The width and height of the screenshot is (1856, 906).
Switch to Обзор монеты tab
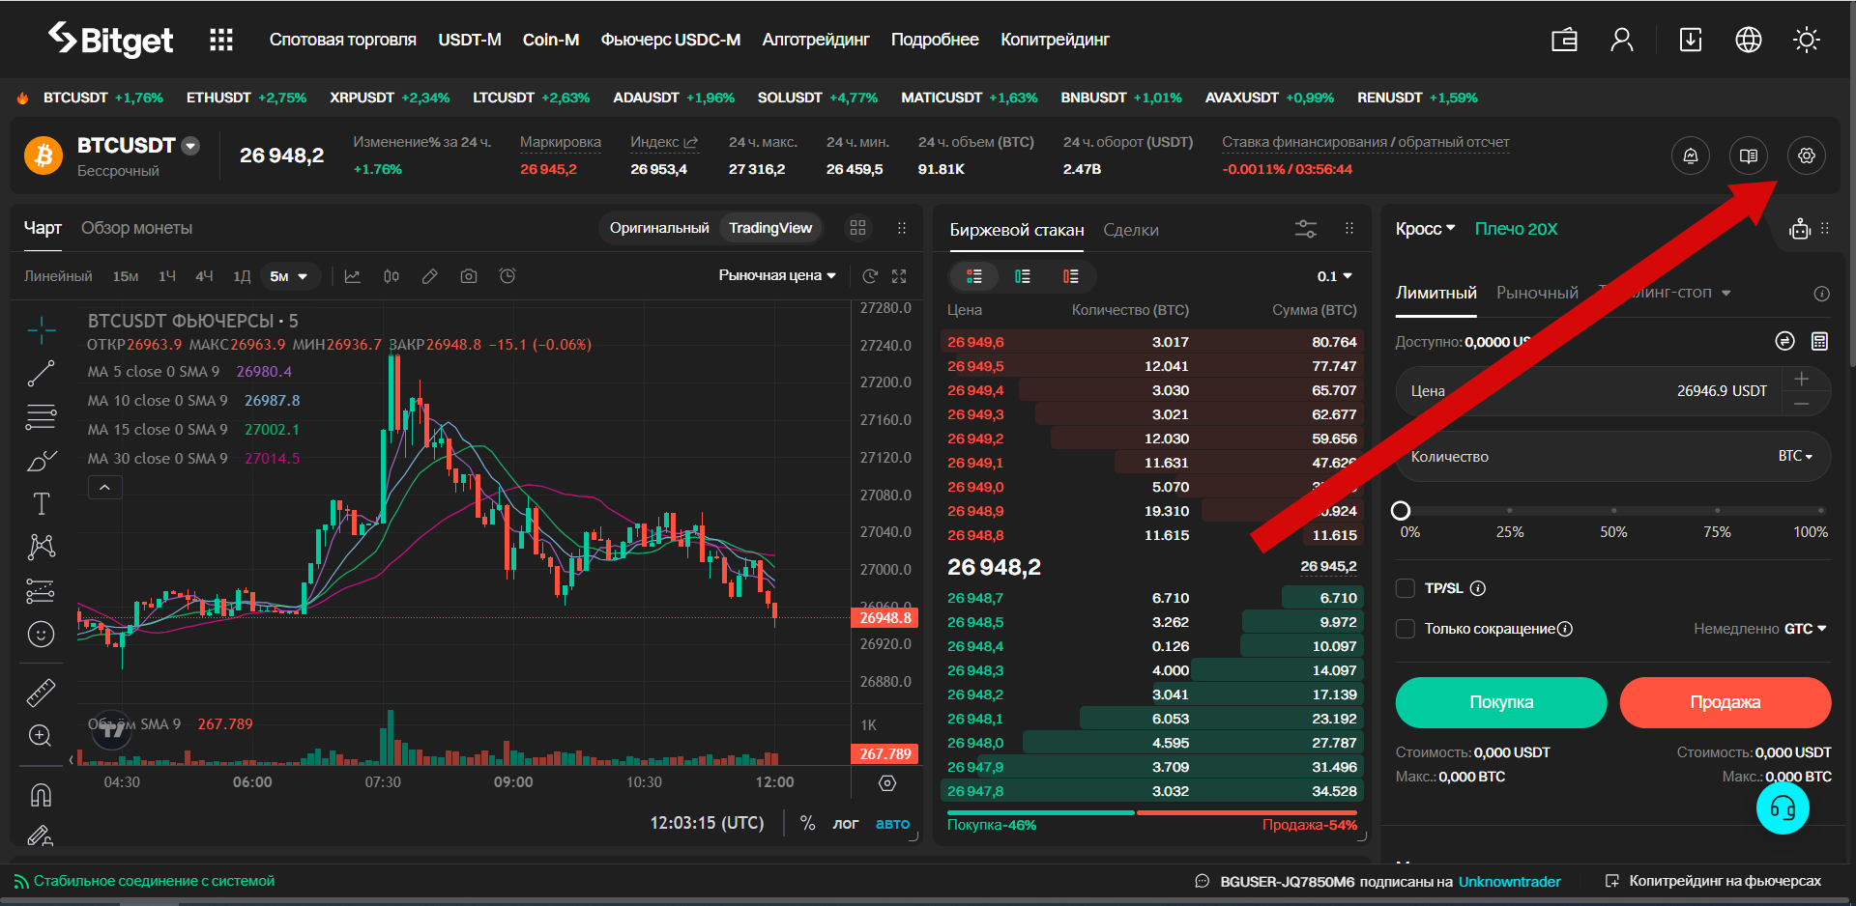136,228
